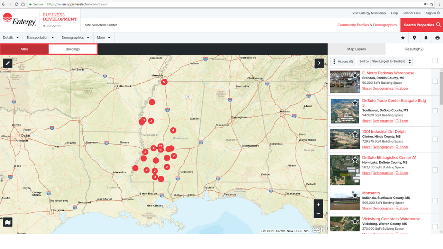Image resolution: width=443 pixels, height=249 pixels.
Task: Open the basemap gallery icon
Action: [8, 222]
